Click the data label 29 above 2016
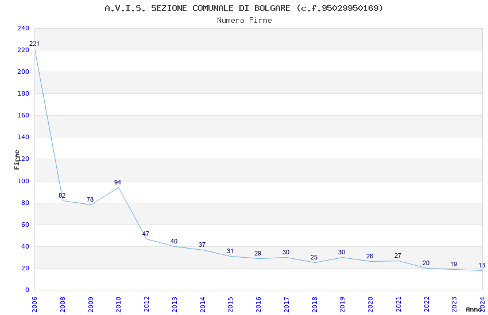Viewport: 488px width, 315px height. pos(258,254)
